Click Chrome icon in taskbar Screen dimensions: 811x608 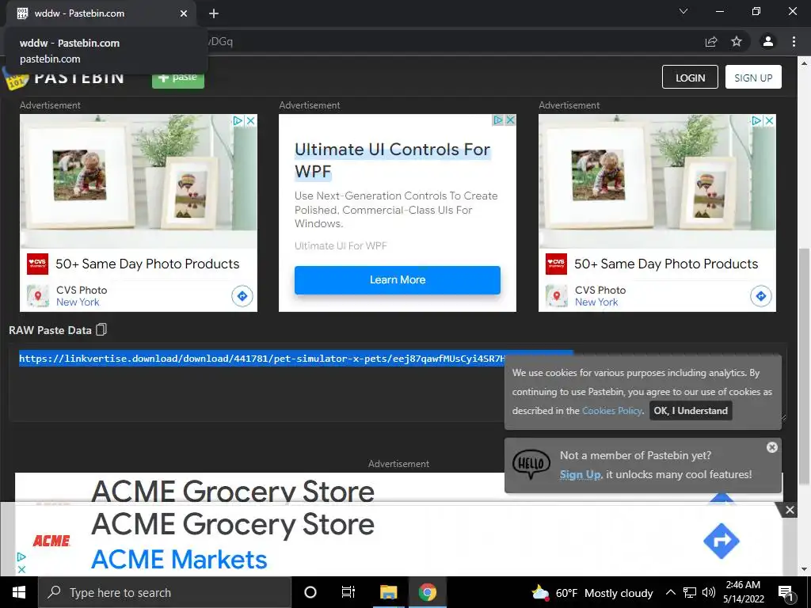coord(427,592)
